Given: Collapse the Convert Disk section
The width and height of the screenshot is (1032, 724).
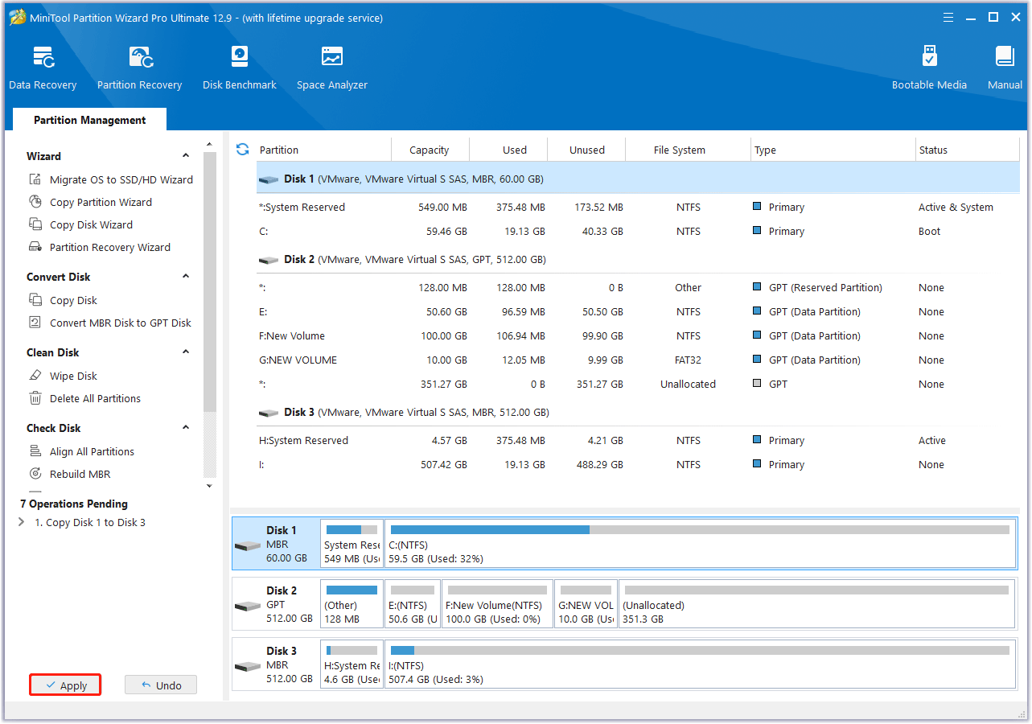Looking at the screenshot, I should [186, 277].
